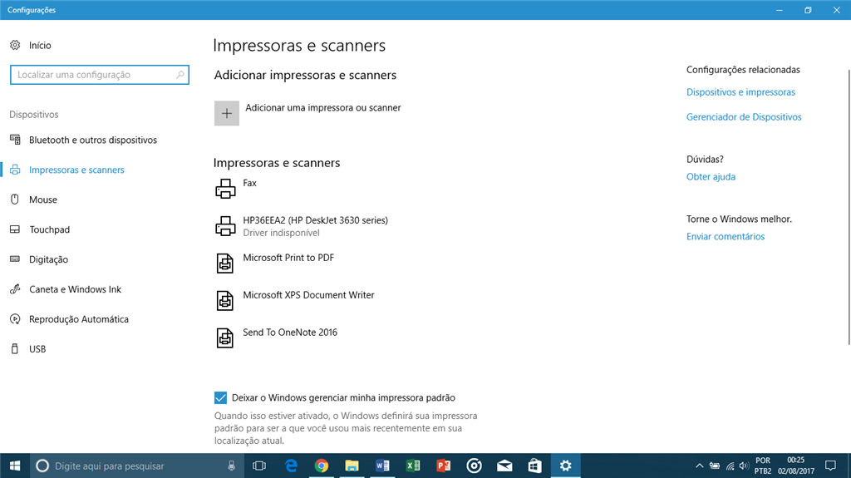
Task: Click the Enviar comentários link
Action: 725,236
